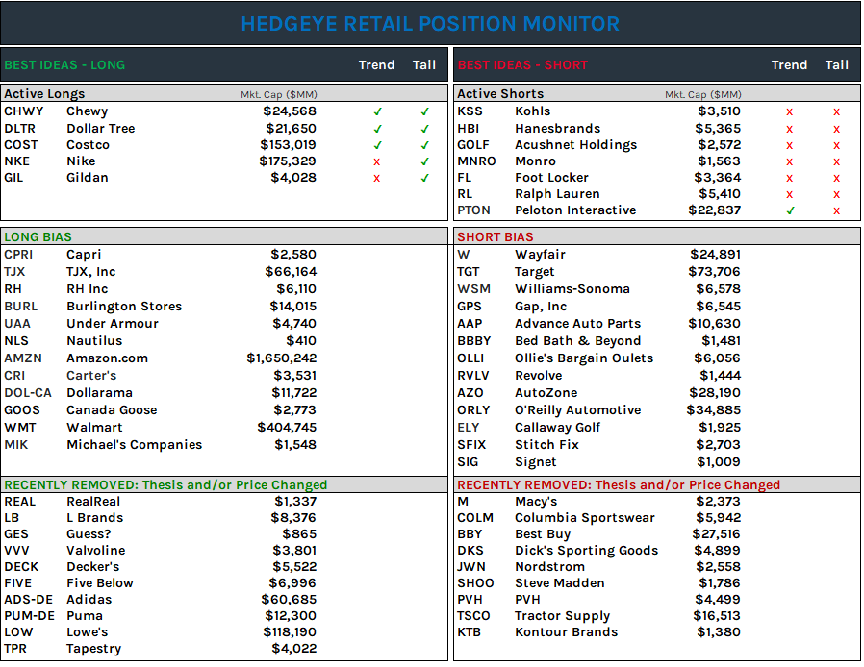Click the green Trend checkmark for Peloton Interactive

click(x=790, y=210)
